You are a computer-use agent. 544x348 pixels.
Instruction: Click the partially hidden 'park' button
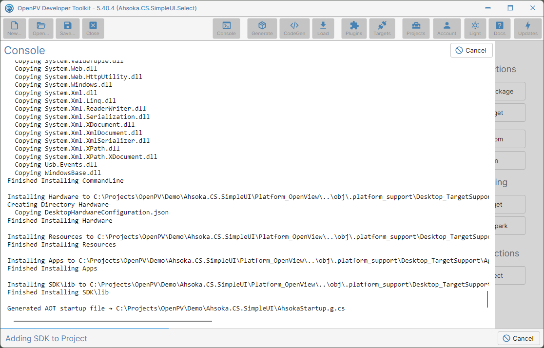click(510, 226)
